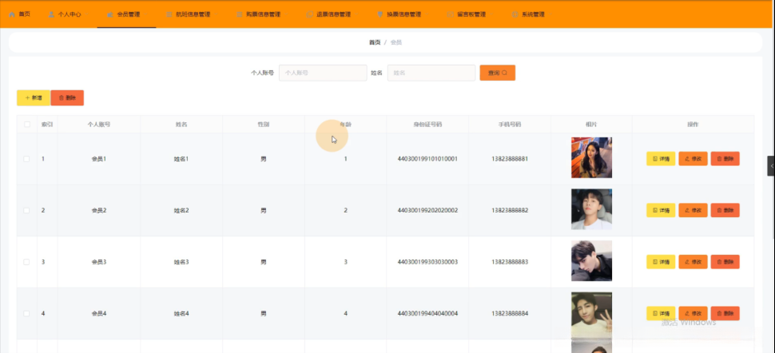This screenshot has height=353, width=775.
Task: Click the 购票信息管理 menu icon
Action: [x=240, y=14]
